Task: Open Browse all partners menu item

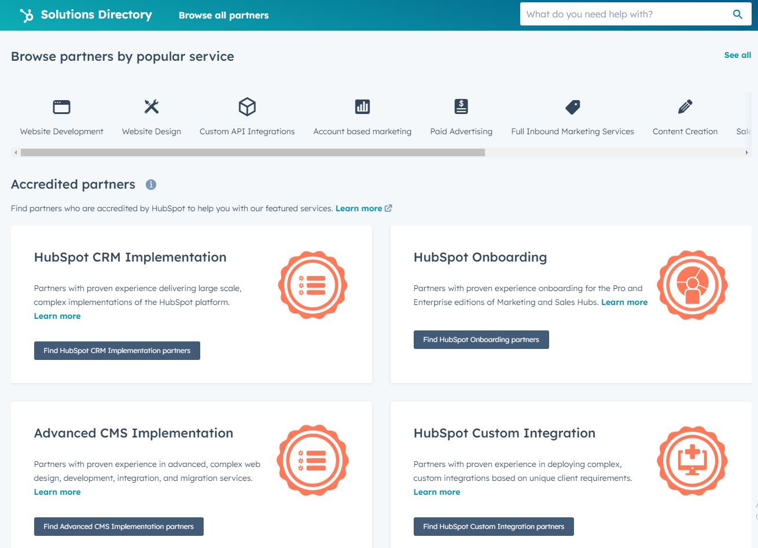Action: tap(223, 16)
